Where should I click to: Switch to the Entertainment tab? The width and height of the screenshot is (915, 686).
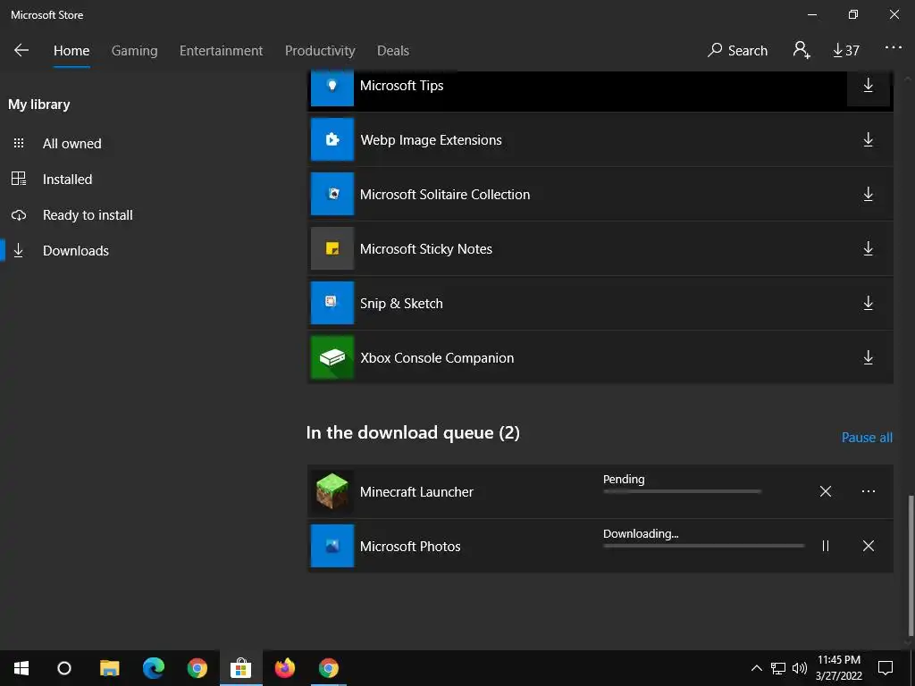point(222,51)
